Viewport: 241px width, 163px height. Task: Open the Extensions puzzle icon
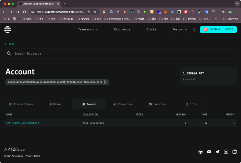click(213, 12)
